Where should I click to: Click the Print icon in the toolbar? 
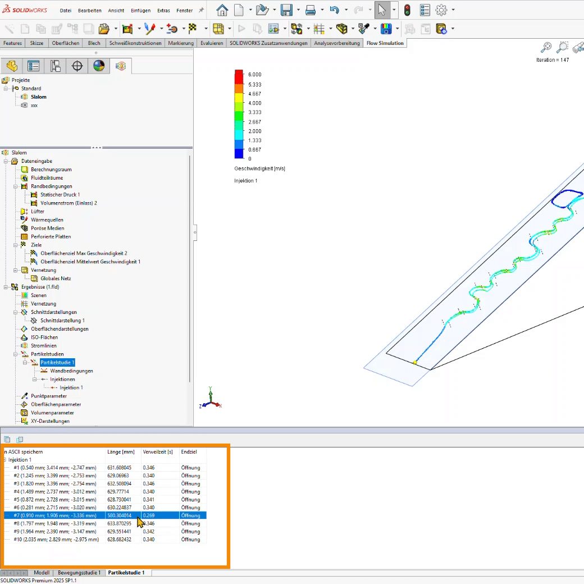(311, 10)
